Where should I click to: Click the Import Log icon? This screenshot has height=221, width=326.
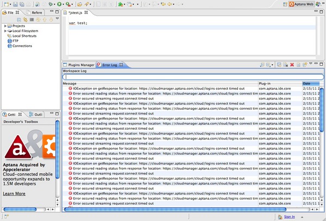pos(268,65)
